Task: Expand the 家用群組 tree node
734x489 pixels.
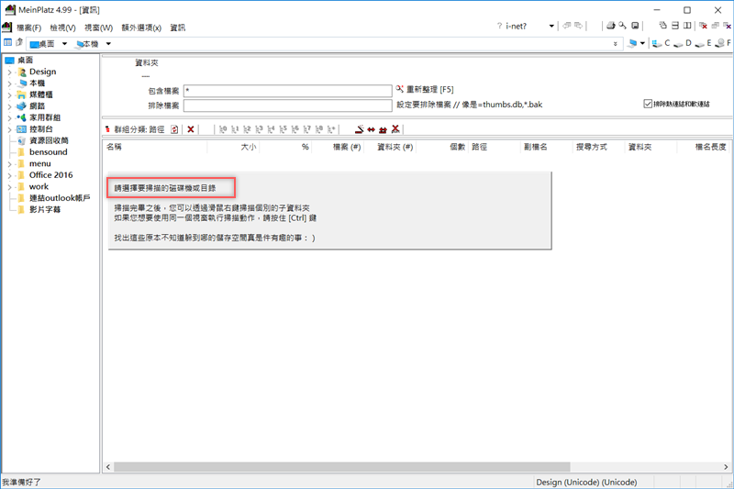Action: [x=9, y=118]
